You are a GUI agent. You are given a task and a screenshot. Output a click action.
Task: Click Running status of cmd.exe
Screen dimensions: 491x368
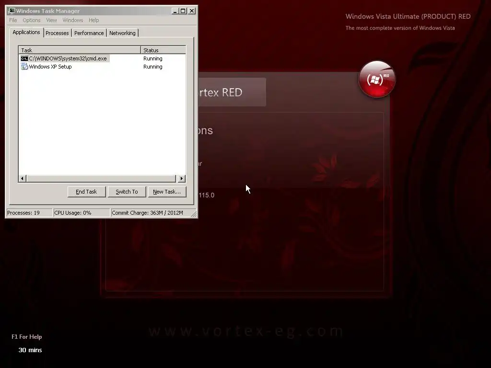pyautogui.click(x=153, y=58)
